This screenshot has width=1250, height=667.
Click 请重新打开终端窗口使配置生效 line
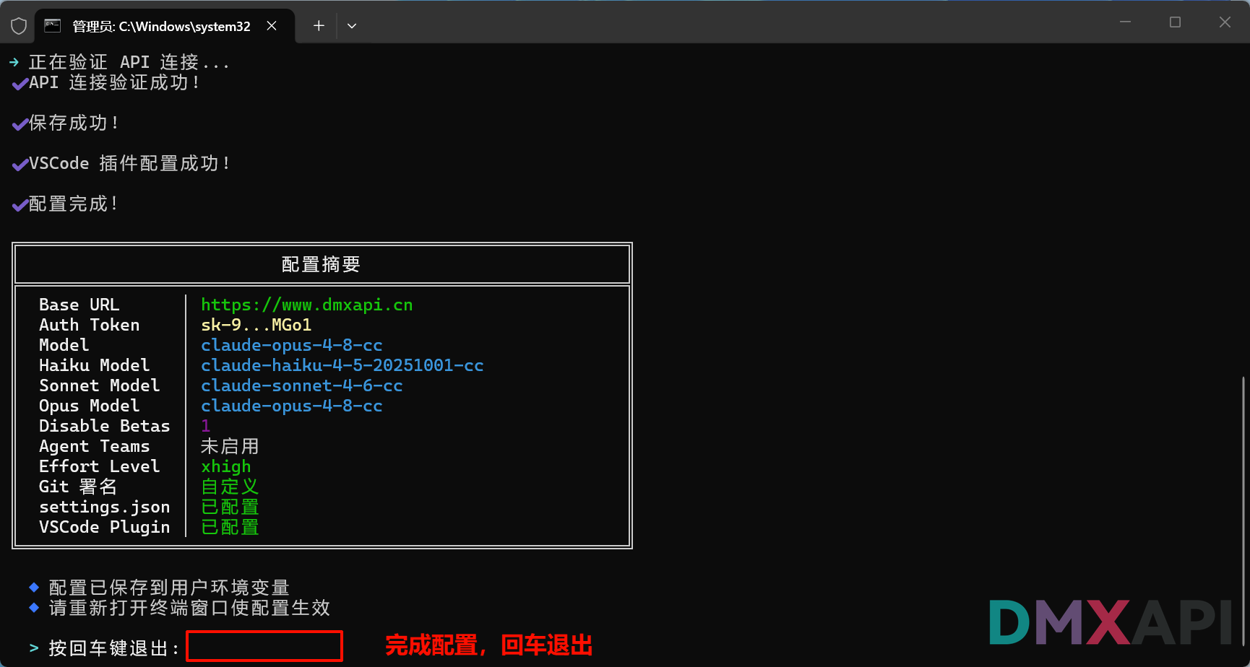189,608
